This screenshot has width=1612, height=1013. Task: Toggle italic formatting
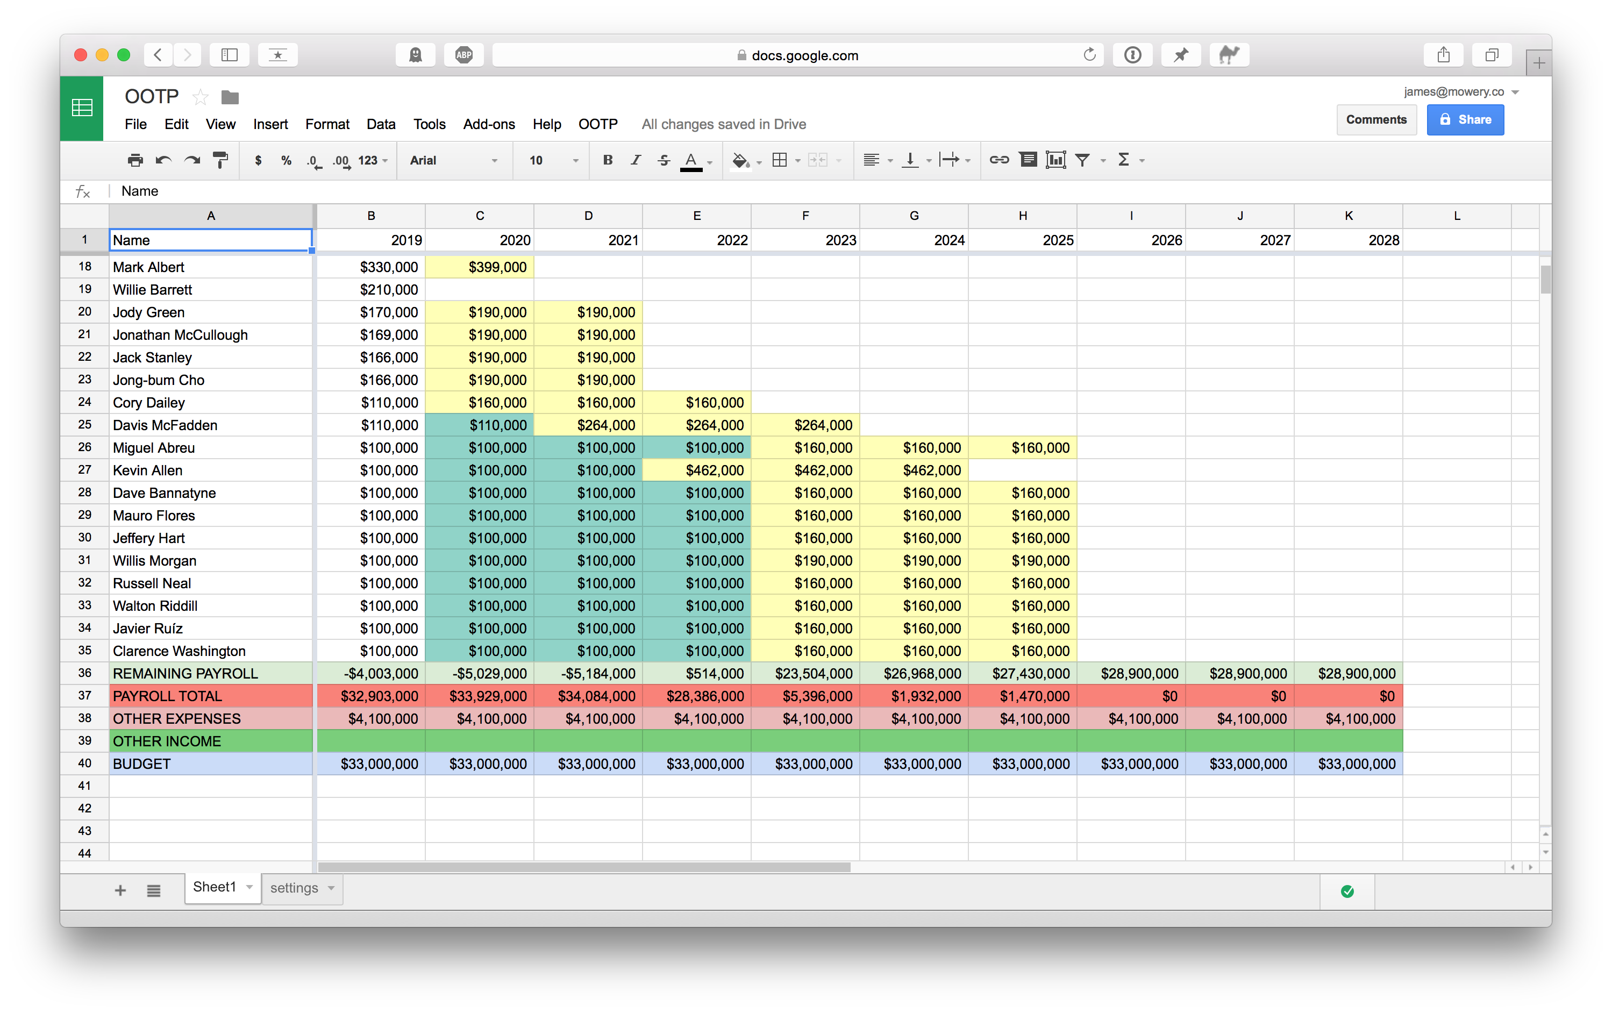point(636,160)
